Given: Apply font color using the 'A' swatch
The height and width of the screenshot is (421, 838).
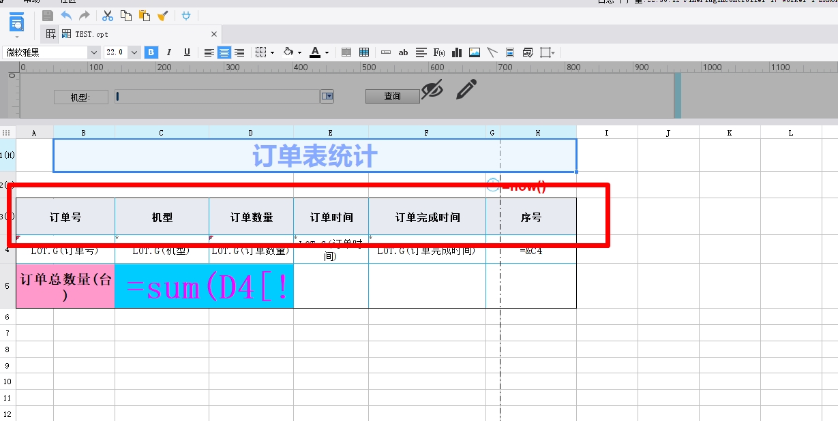Looking at the screenshot, I should [x=314, y=52].
